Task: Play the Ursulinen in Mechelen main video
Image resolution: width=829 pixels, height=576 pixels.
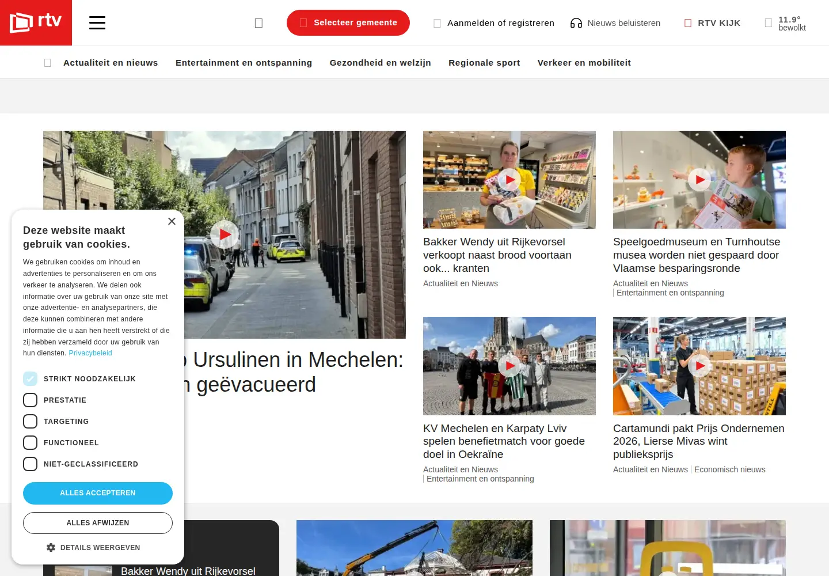Action: (225, 234)
